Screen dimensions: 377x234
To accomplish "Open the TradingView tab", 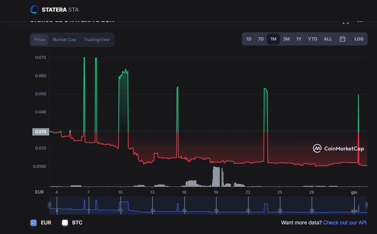I will tap(97, 40).
